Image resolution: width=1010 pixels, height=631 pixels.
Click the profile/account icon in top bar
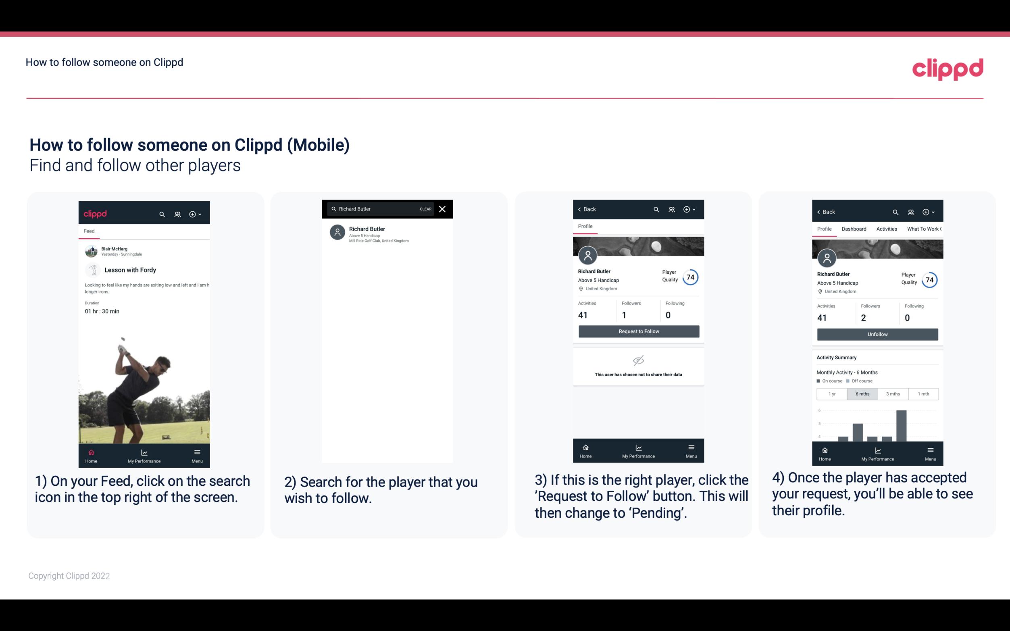coord(177,214)
